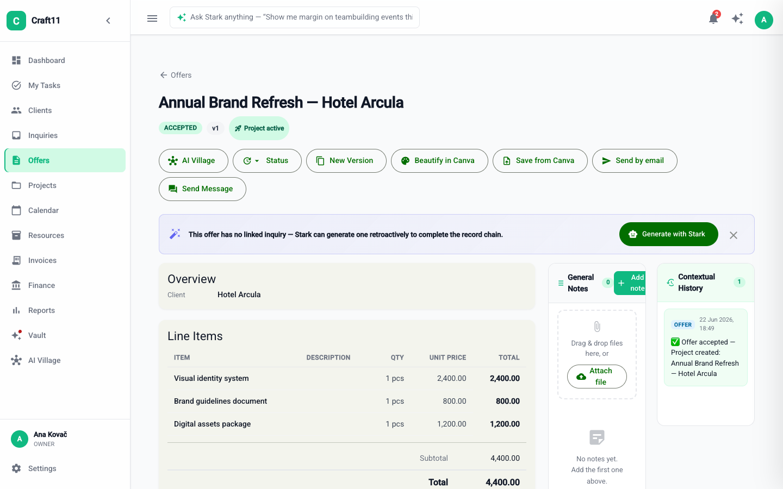
Task: Click Beautify in Canva
Action: click(x=439, y=161)
